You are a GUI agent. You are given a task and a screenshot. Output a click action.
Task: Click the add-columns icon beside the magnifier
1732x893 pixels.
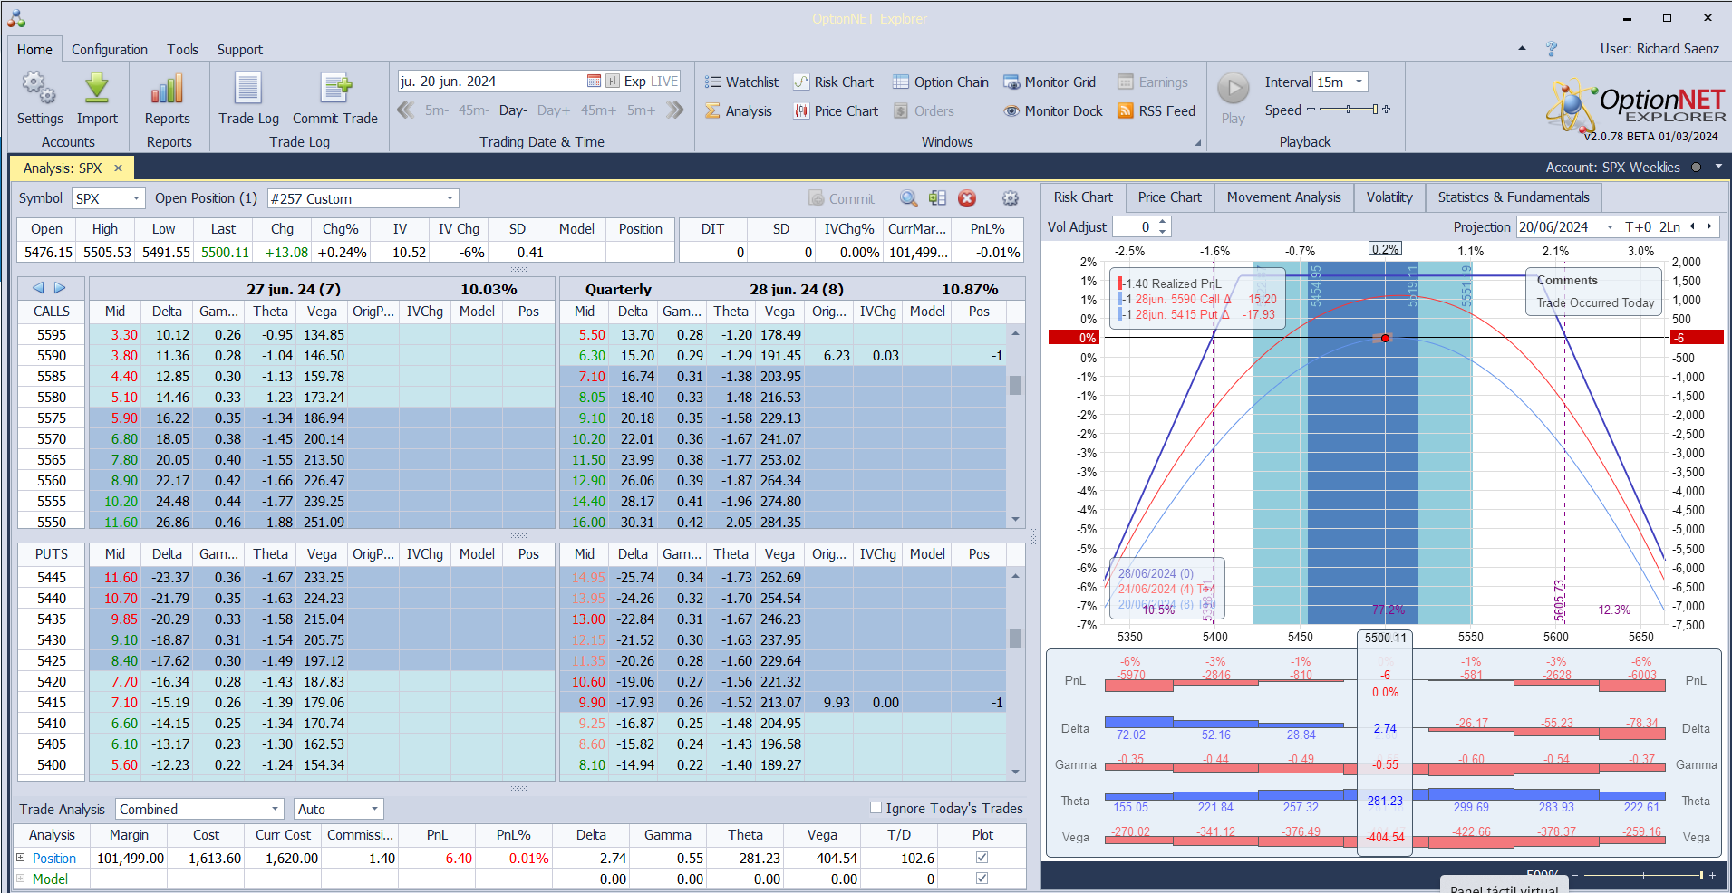click(x=937, y=198)
